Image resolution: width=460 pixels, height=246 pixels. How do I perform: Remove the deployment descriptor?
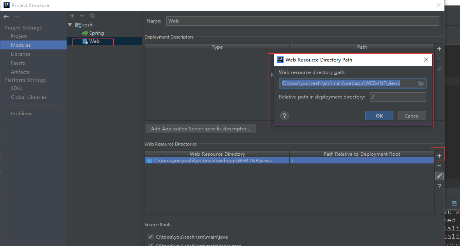point(439,59)
